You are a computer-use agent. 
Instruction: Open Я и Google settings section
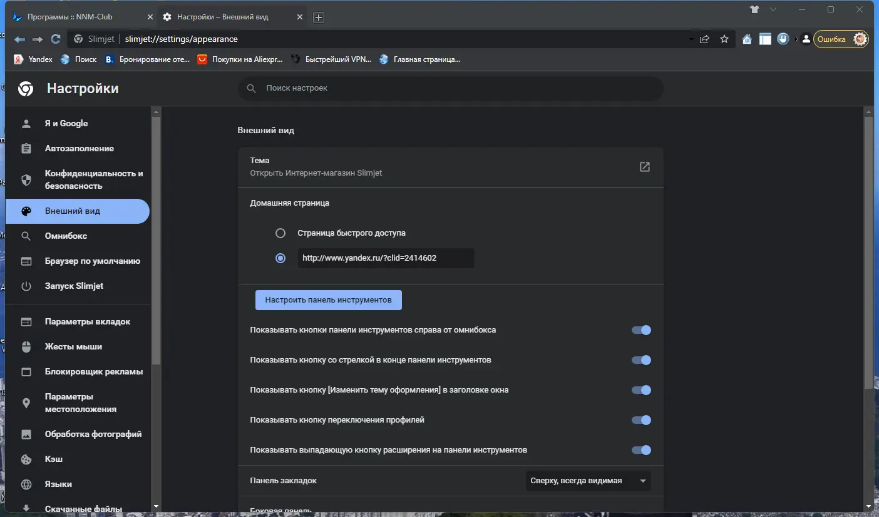point(78,123)
